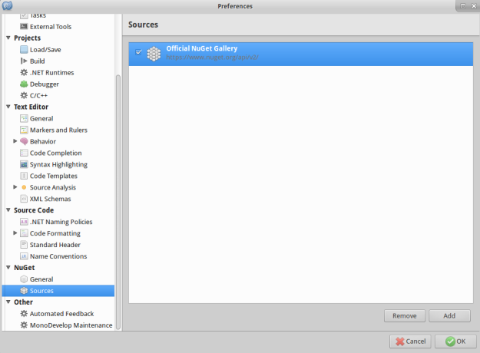The height and width of the screenshot is (353, 480).
Task: Select the C/C++ item
Action: coord(38,95)
